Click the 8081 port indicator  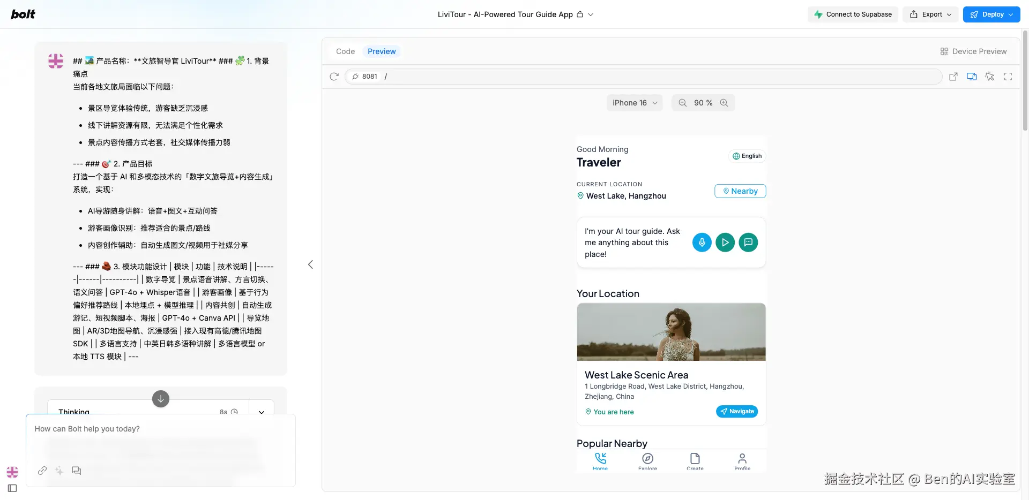click(364, 77)
